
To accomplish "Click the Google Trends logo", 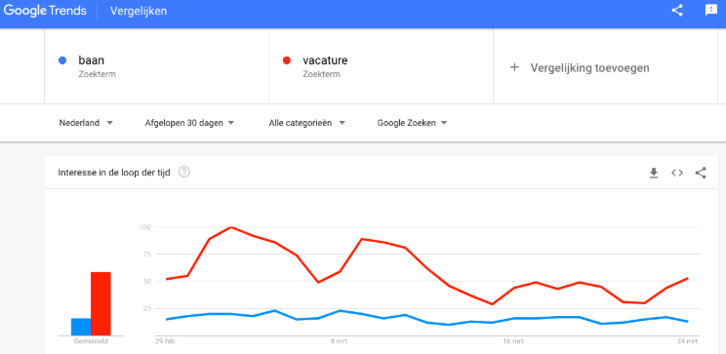I will click(45, 11).
